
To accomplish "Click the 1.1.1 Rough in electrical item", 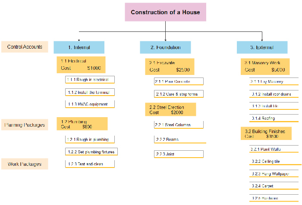I will pyautogui.click(x=90, y=80).
